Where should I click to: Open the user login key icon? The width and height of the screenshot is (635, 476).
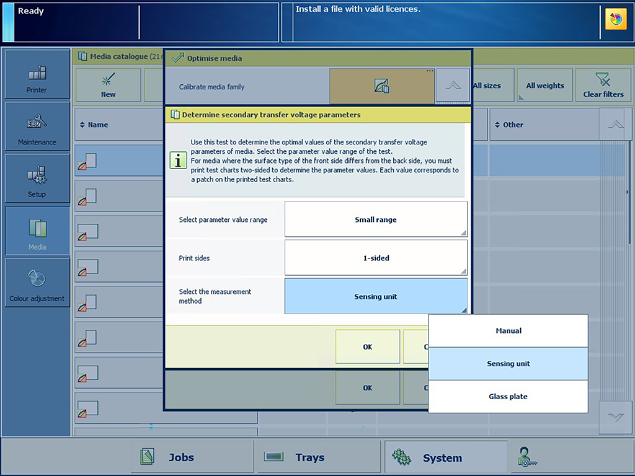(527, 457)
